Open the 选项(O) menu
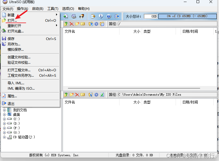219x161 pixels. [68, 9]
